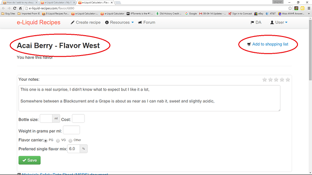312x175 pixels.
Task: Save the flavor notes
Action: click(x=29, y=160)
